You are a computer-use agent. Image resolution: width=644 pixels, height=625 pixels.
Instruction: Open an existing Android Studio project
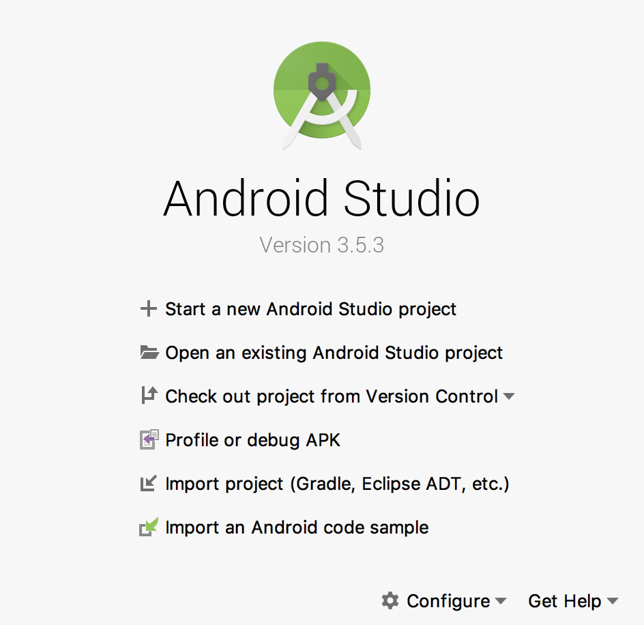point(334,353)
